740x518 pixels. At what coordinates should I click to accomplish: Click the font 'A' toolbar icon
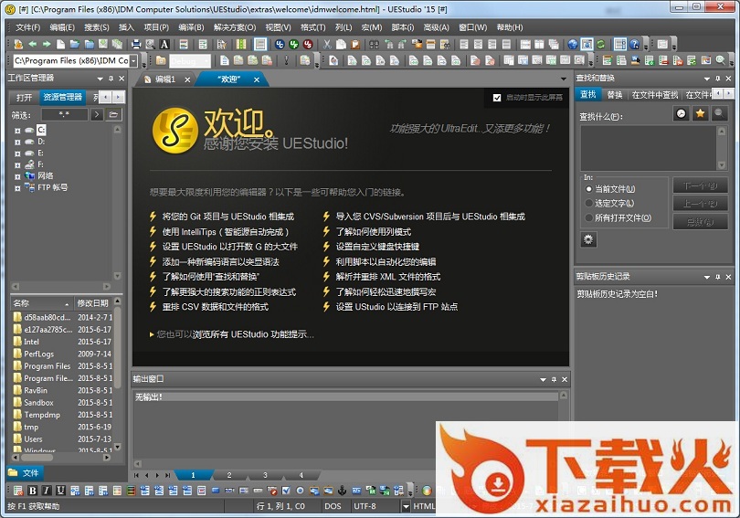click(164, 45)
